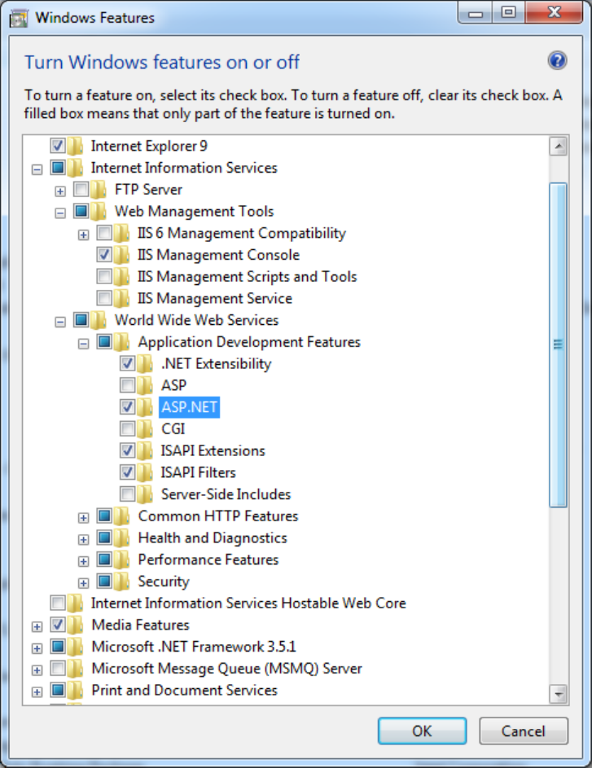Expand Print and Document Services node

(x=37, y=691)
